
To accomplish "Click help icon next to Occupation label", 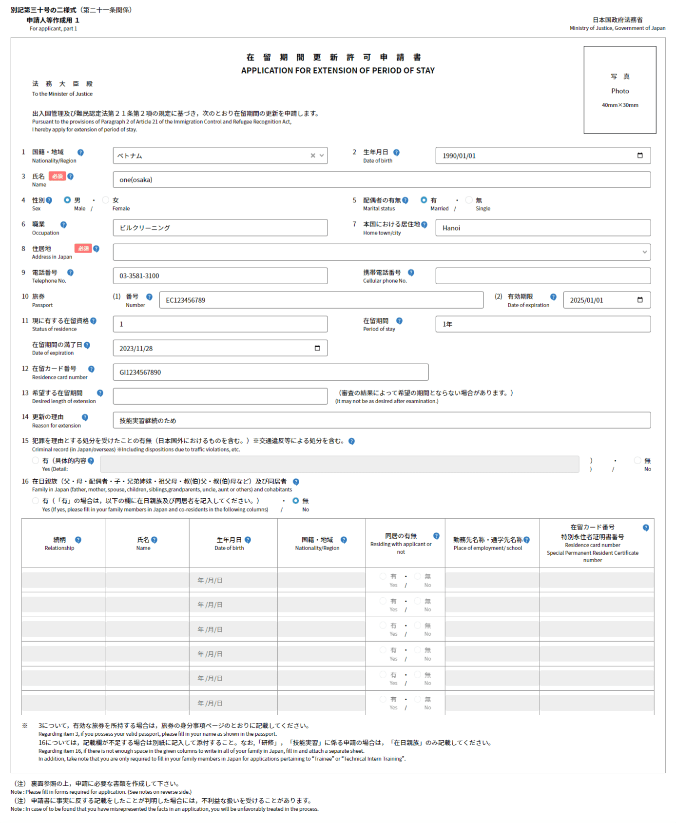I will (63, 225).
